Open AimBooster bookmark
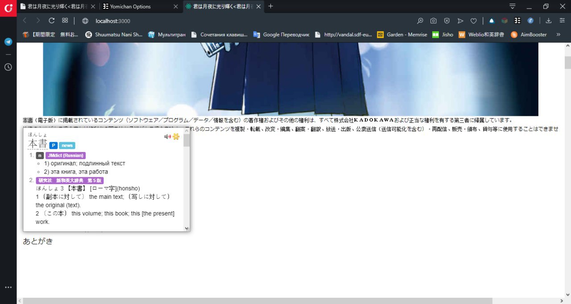 529,34
